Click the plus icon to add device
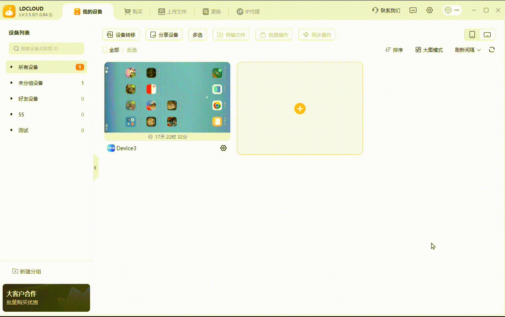The image size is (505, 317). pyautogui.click(x=300, y=108)
